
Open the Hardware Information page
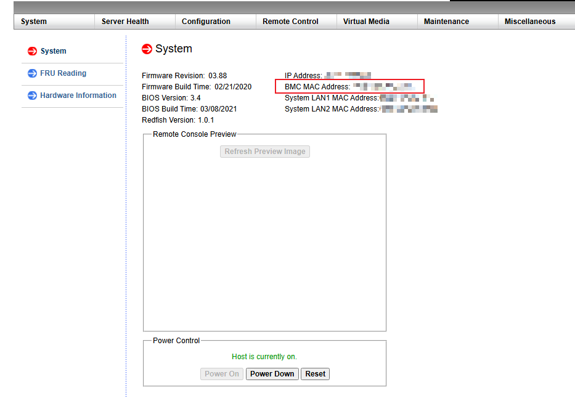78,95
